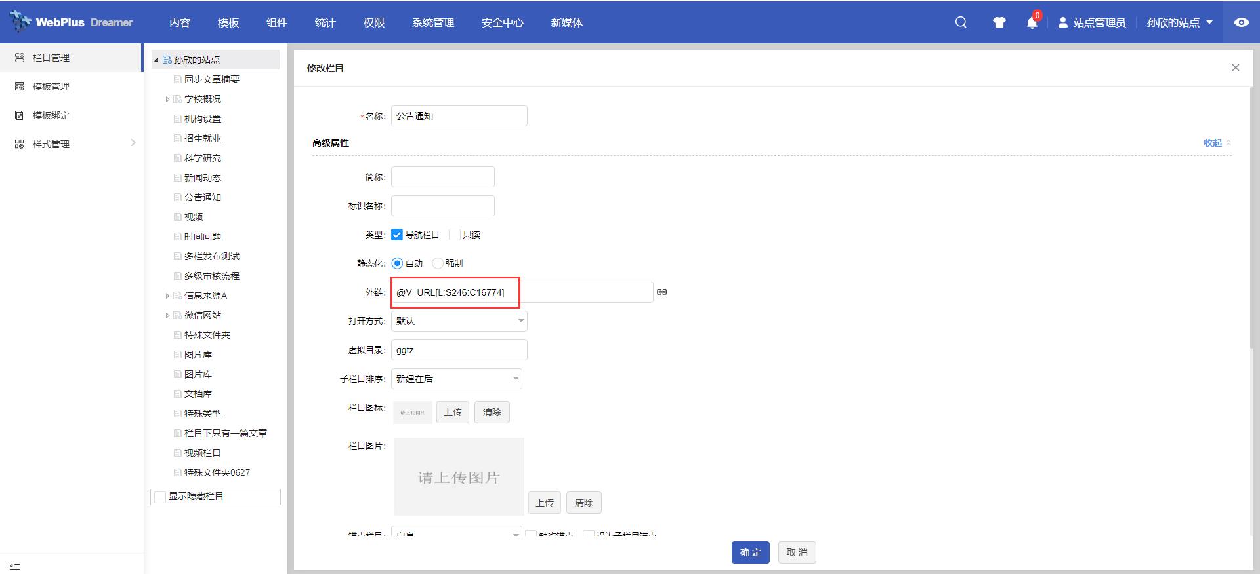
Task: Collapse the 孙欣的站点 root node
Action: click(156, 60)
